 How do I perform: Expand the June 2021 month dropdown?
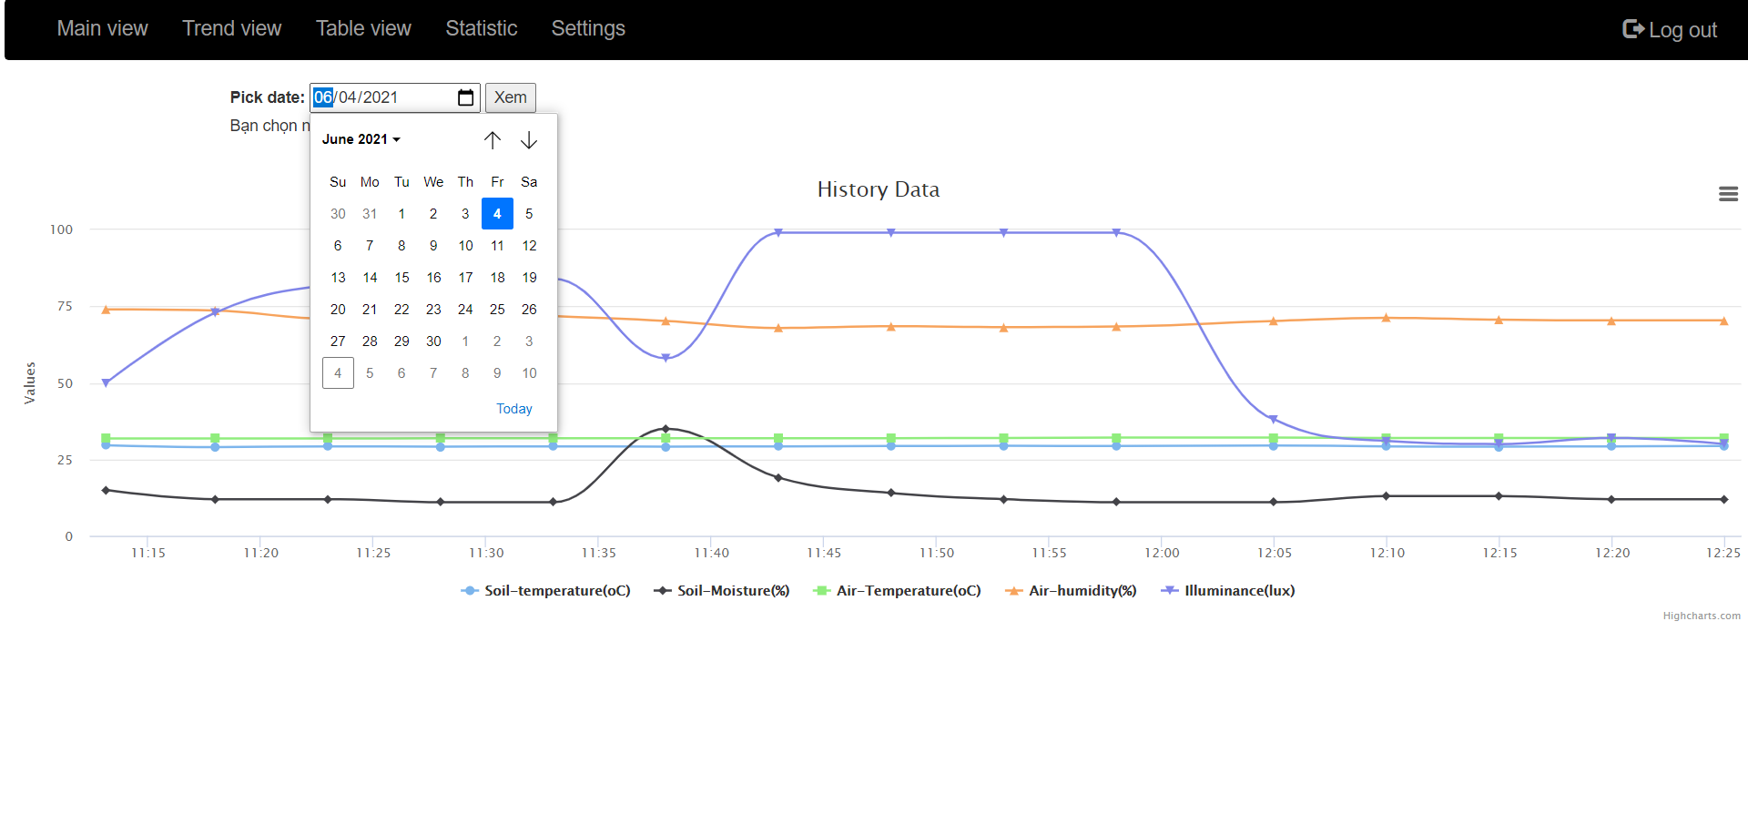pyautogui.click(x=361, y=139)
